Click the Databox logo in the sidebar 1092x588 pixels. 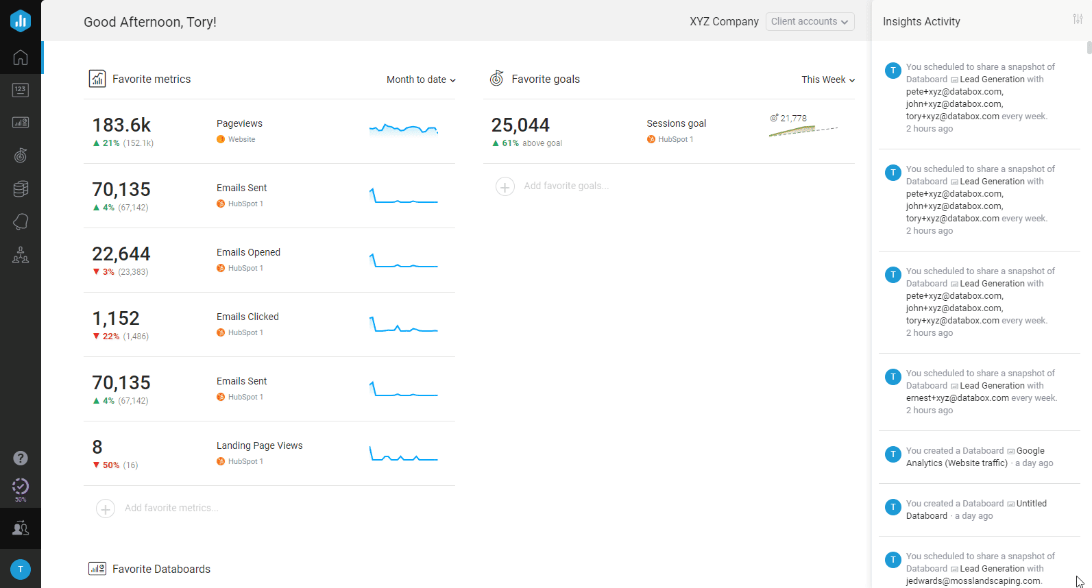[21, 21]
